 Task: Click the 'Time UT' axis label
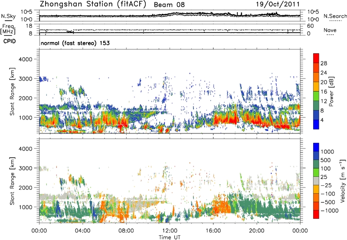(170, 237)
